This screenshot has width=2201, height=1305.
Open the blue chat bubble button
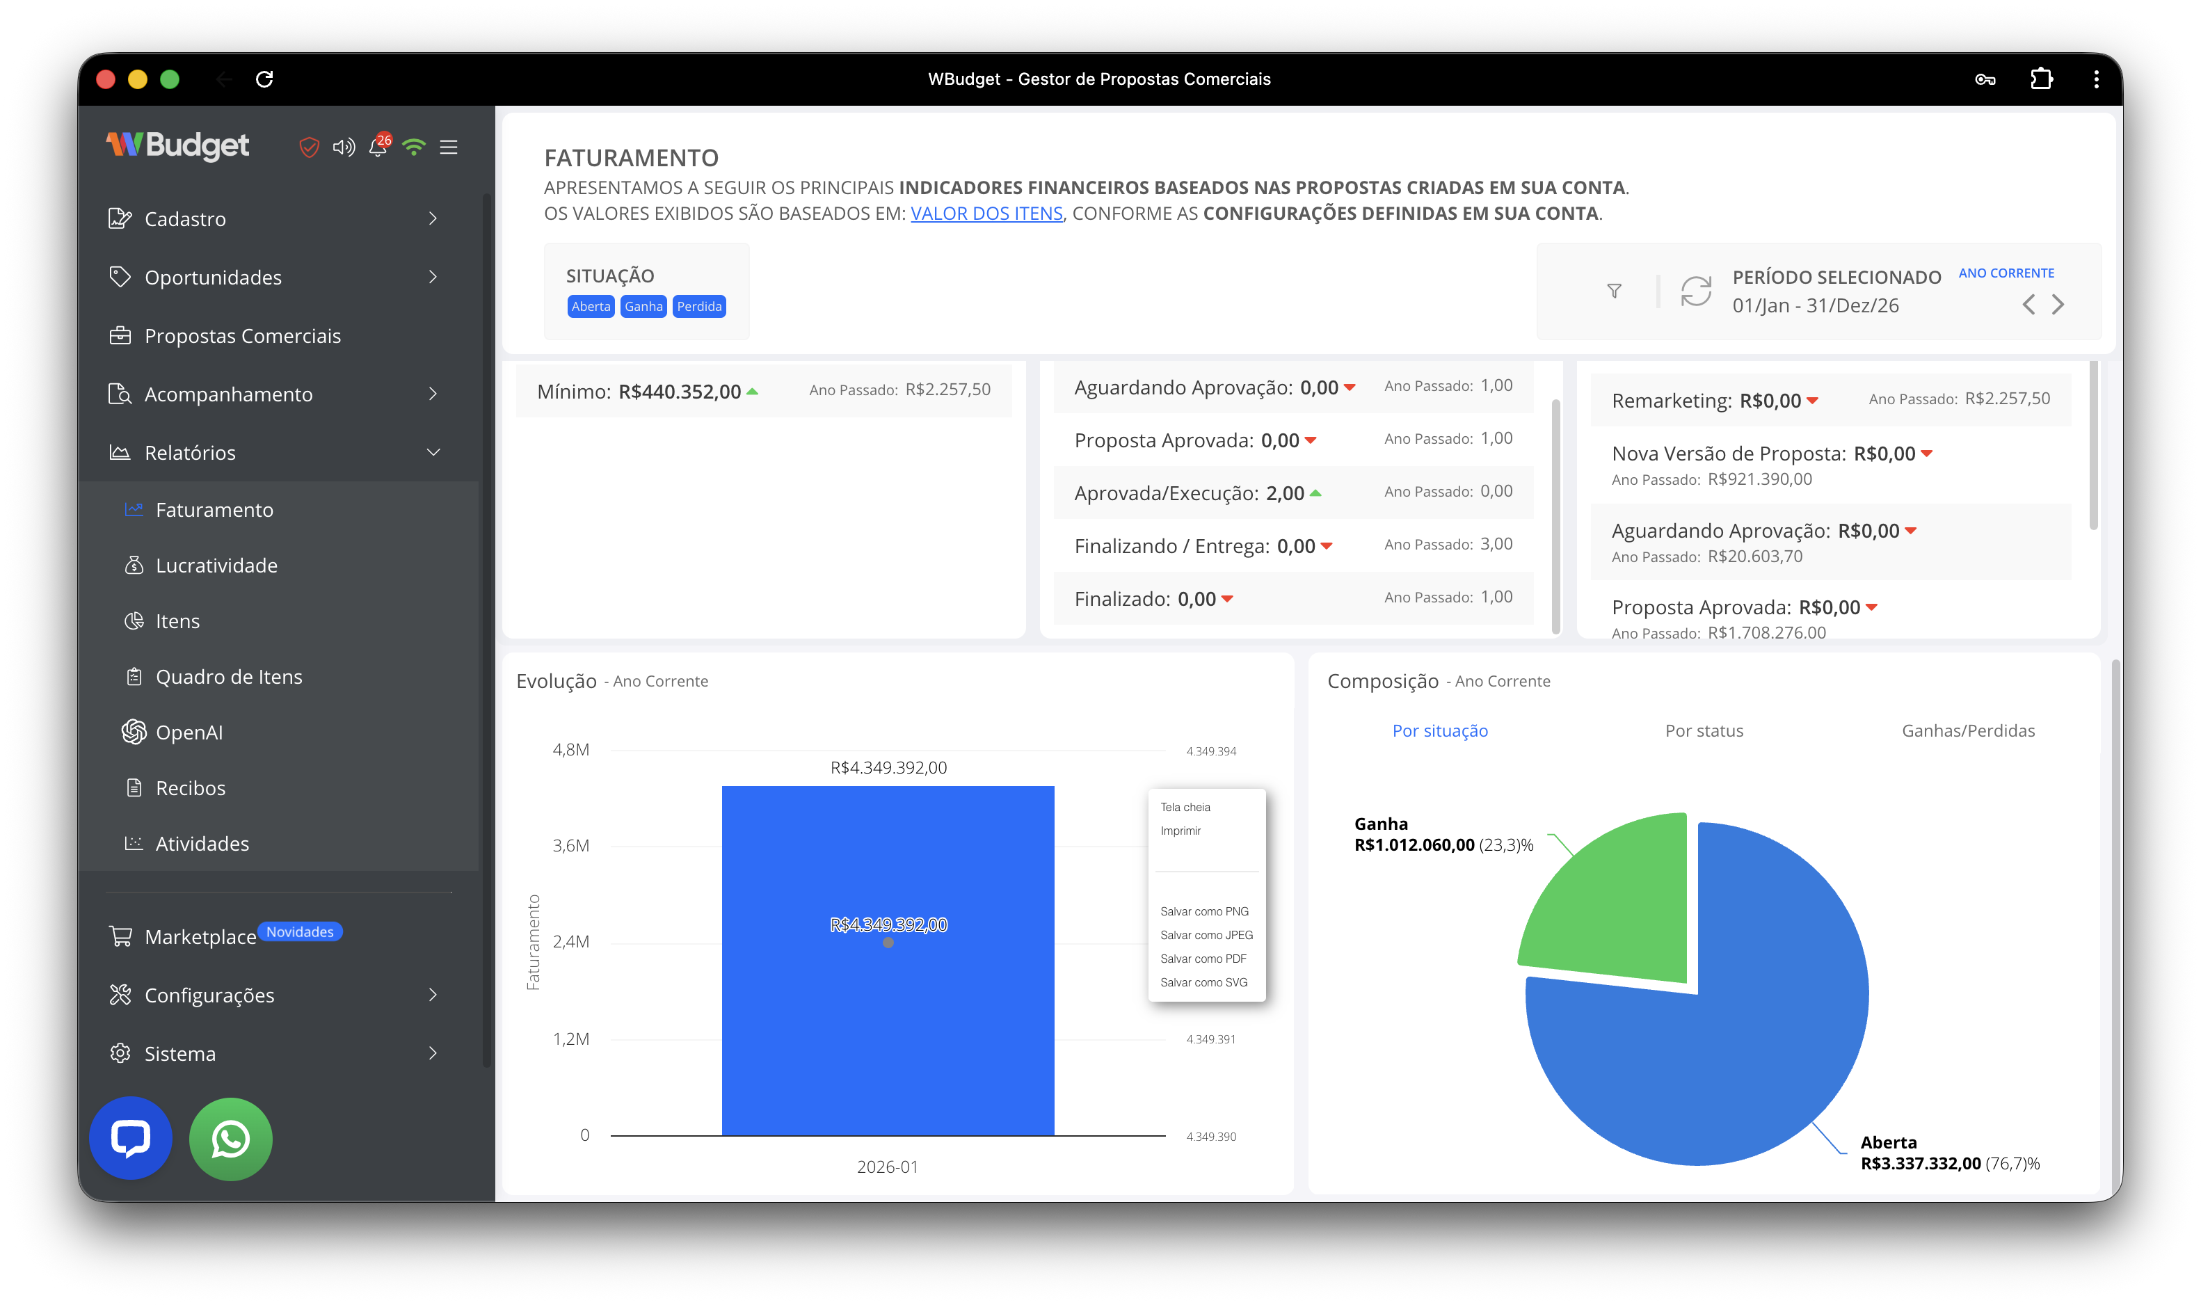click(x=130, y=1139)
